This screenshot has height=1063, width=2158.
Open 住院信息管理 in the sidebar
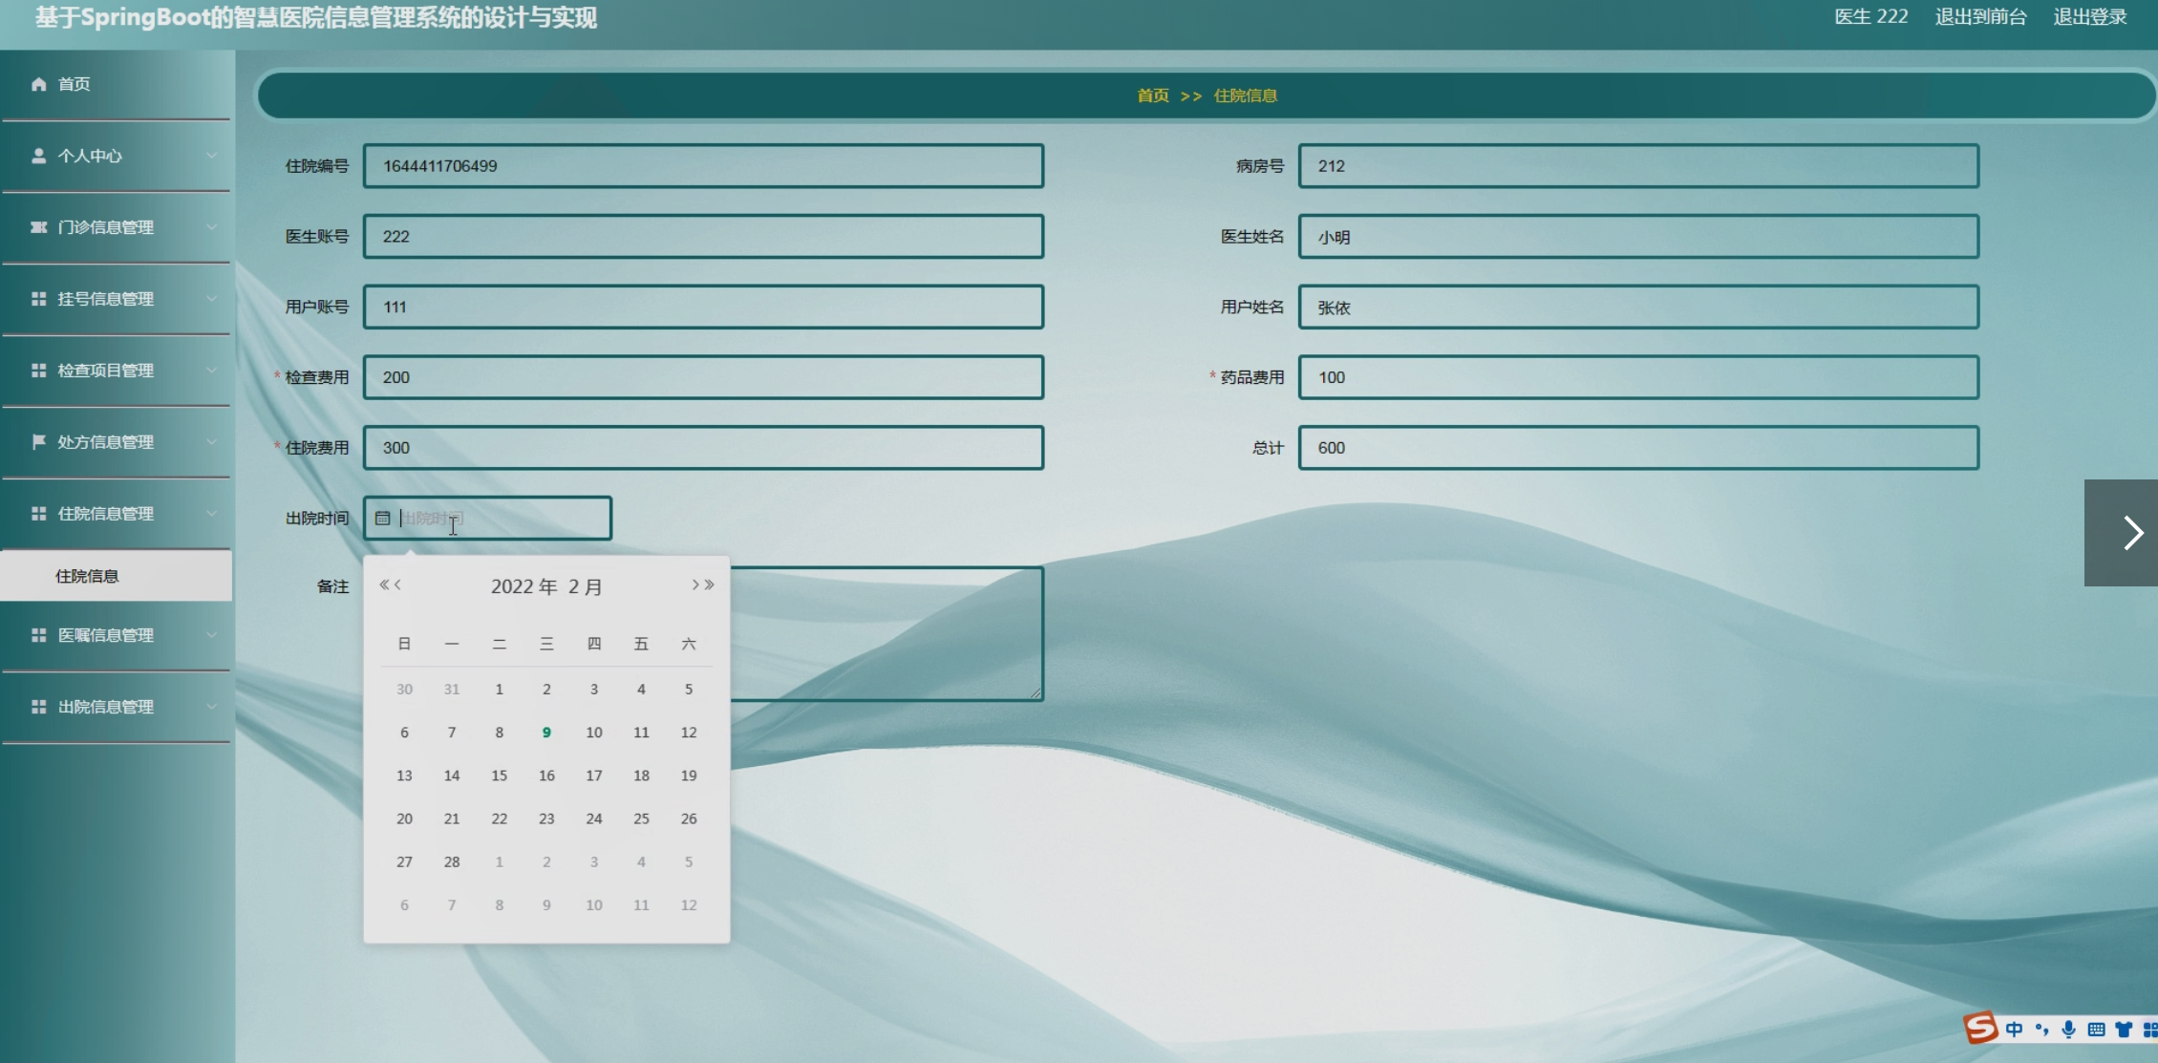[105, 514]
